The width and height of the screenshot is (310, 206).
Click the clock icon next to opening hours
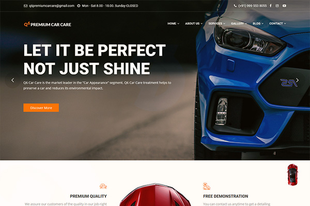pos(79,6)
